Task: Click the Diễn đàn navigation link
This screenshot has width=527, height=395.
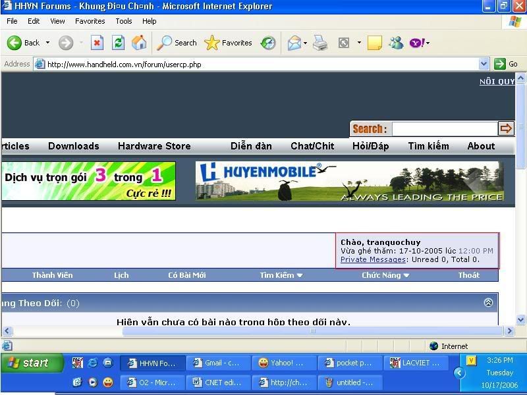Action: point(251,146)
